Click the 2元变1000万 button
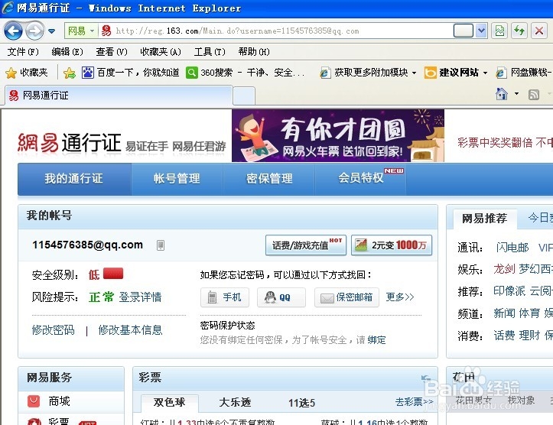The image size is (553, 425). 392,245
